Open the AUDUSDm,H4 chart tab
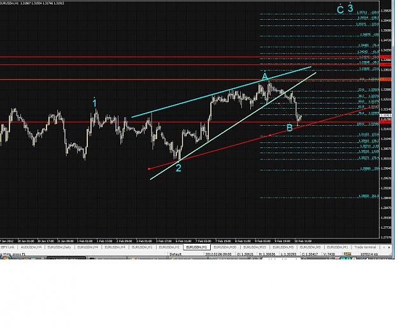This screenshot has height=326, width=398. point(31,247)
